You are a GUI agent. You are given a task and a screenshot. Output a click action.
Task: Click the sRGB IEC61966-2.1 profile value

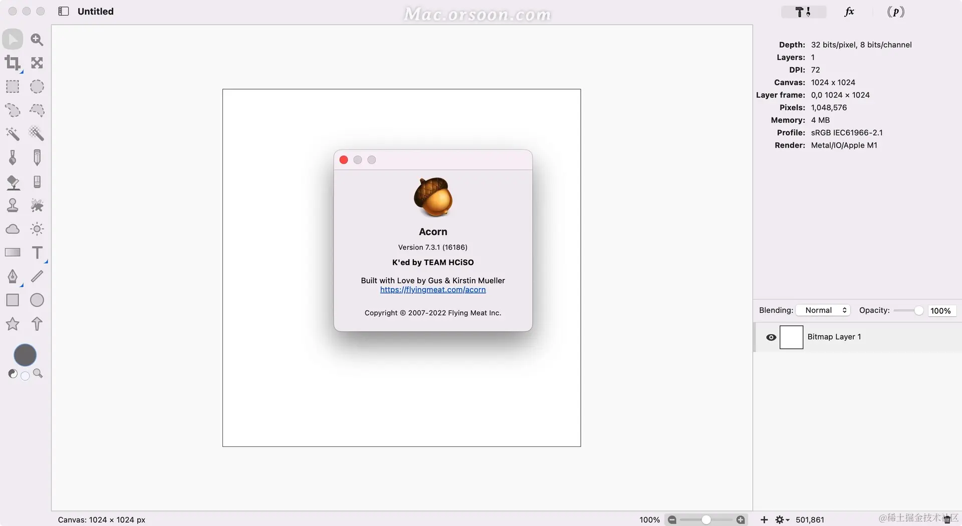(847, 133)
